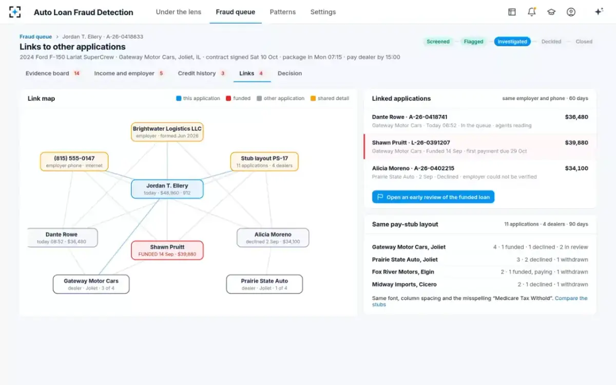
Task: Click '11 applications · 4 dealers · 90 days'
Action: pyautogui.click(x=546, y=224)
